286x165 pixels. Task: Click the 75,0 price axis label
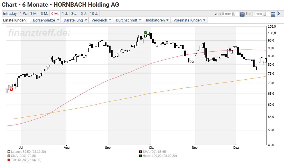[x=271, y=73]
